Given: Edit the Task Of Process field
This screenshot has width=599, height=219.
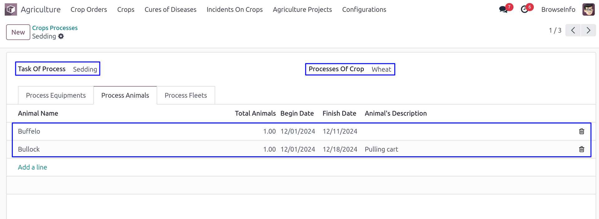Looking at the screenshot, I should point(85,69).
